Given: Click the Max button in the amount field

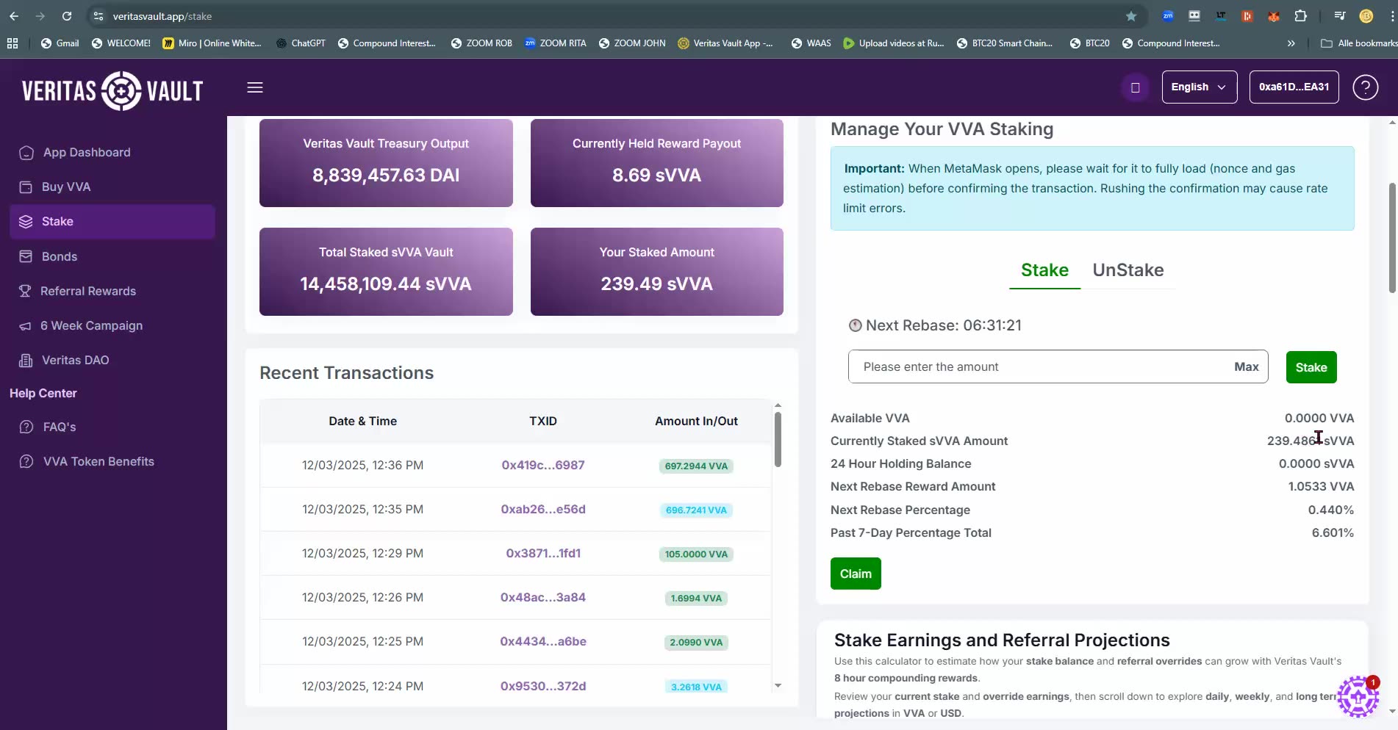Looking at the screenshot, I should click(1246, 366).
